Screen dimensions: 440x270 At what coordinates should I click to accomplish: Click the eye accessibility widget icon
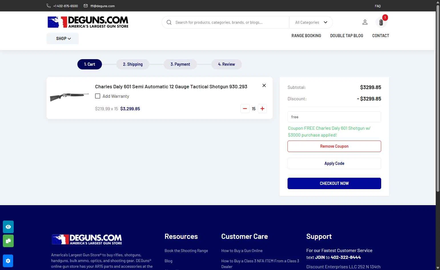click(x=8, y=227)
